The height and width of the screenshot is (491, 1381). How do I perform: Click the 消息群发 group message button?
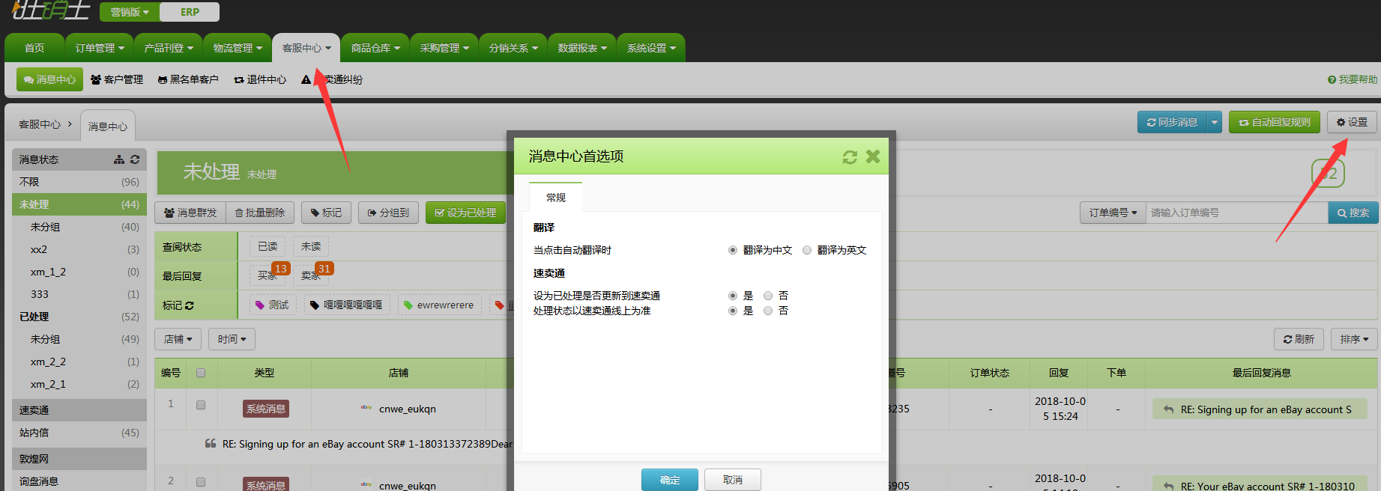tap(190, 213)
